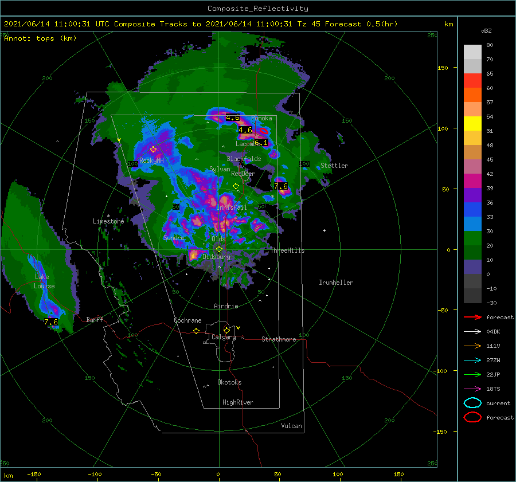516x482 pixels.
Task: Select the 7.6 top label below Lake Louise
Action: click(x=51, y=322)
